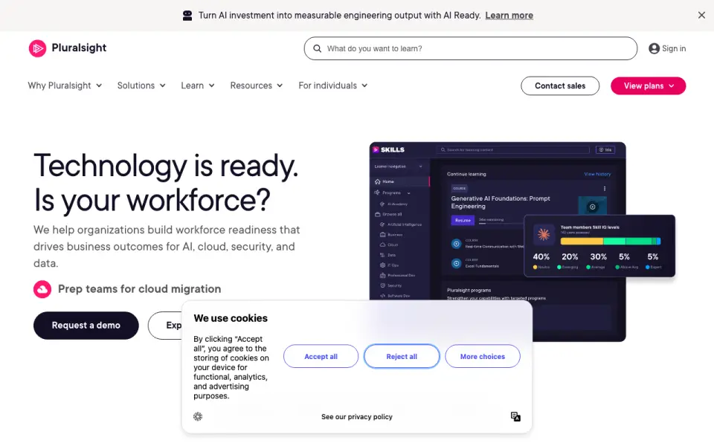Click the Iris button in Skills preview
714x446 pixels.
pyautogui.click(x=605, y=149)
